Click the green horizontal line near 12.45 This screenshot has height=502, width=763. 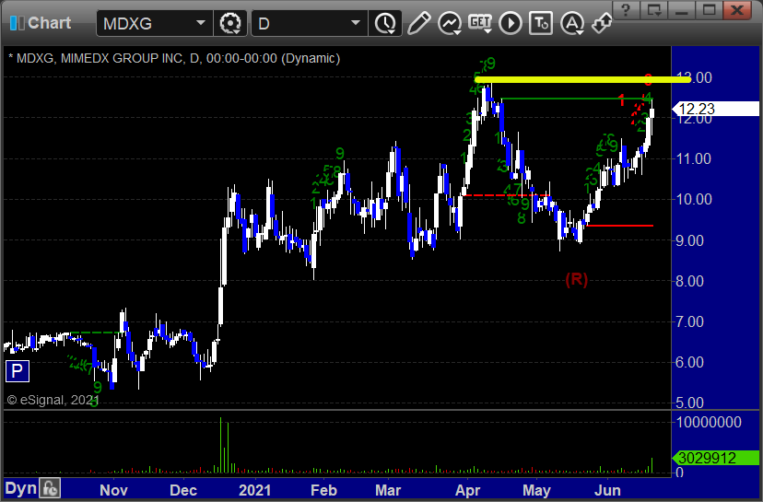pyautogui.click(x=577, y=99)
